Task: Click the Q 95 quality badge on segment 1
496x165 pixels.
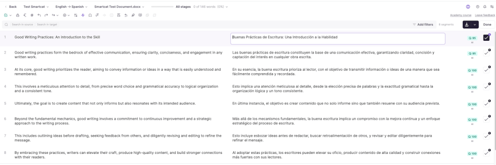Action: tap(472, 38)
